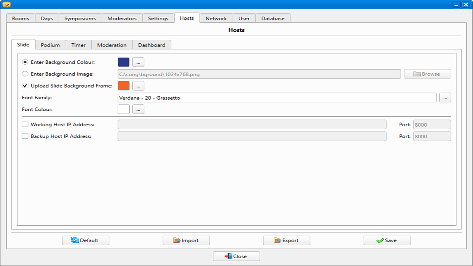This screenshot has height=266, width=473.
Task: Open the Rooms tab
Action: tap(20, 18)
